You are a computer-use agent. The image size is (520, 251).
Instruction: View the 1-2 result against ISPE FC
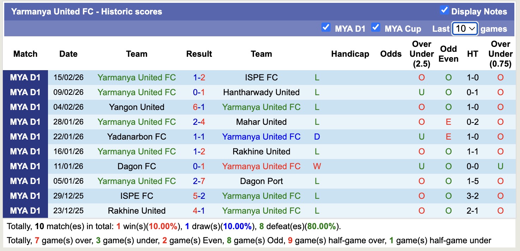(x=199, y=77)
